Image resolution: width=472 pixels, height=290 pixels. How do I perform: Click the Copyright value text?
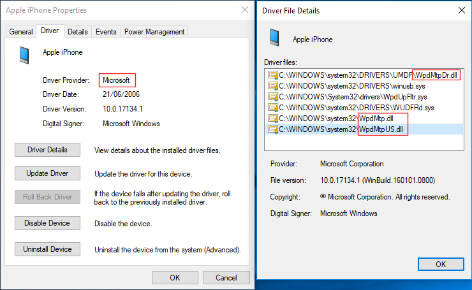[x=385, y=197]
